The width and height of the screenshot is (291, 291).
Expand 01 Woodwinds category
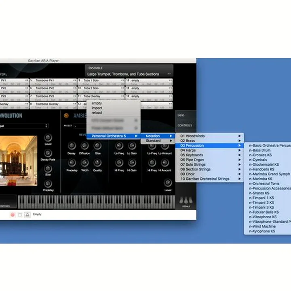pos(209,136)
